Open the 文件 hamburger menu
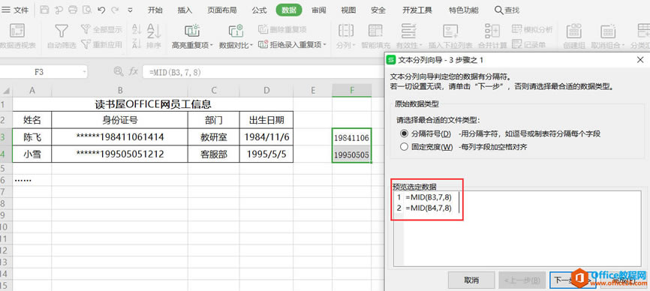Viewport: 650px width, 291px height. [15, 10]
